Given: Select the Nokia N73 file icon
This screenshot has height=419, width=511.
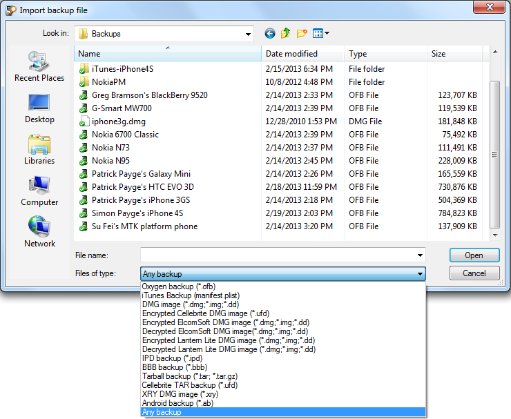Looking at the screenshot, I should pyautogui.click(x=84, y=148).
